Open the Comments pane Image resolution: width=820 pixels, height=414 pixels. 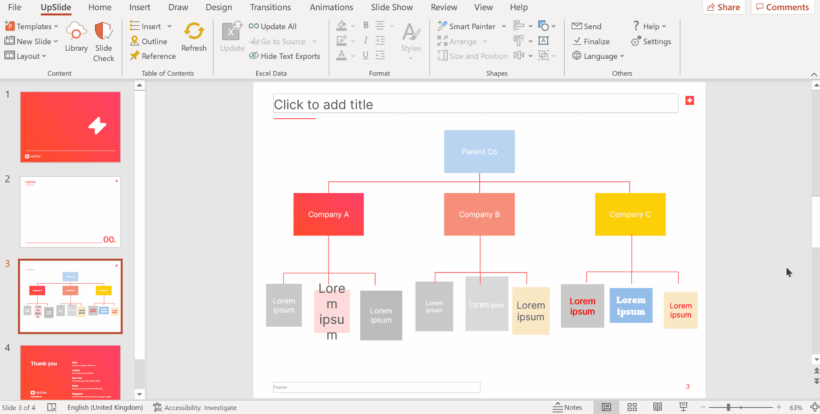pos(783,7)
